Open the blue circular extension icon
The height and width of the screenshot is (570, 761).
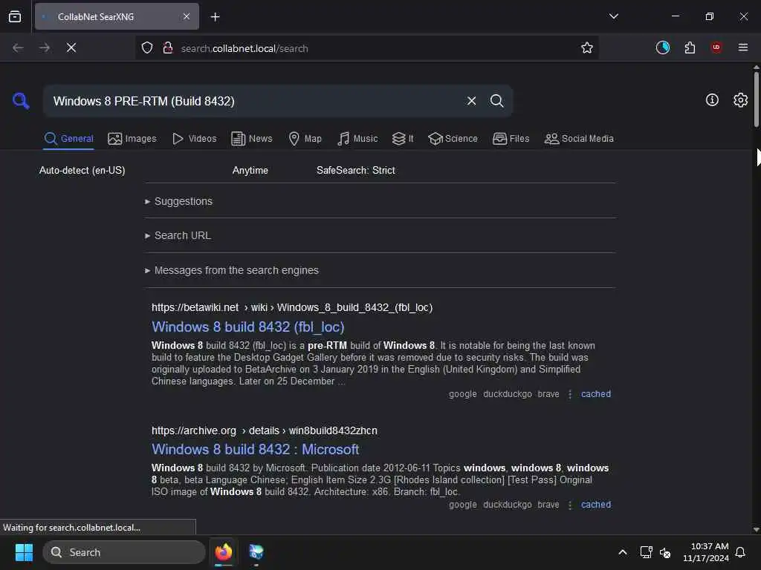[x=662, y=47]
